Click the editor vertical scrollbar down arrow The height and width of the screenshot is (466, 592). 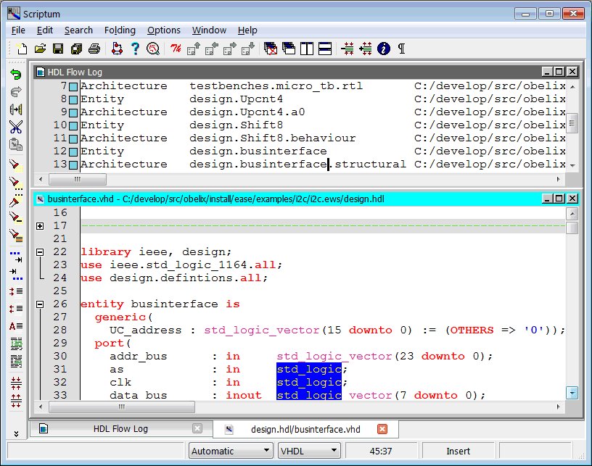click(x=572, y=393)
